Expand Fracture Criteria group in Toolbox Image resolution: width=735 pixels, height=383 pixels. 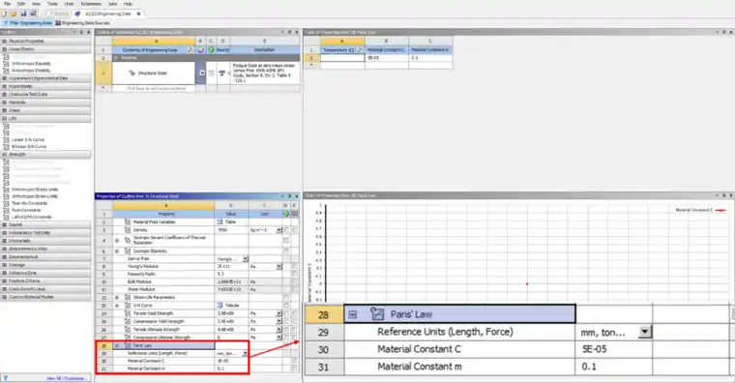(5, 280)
